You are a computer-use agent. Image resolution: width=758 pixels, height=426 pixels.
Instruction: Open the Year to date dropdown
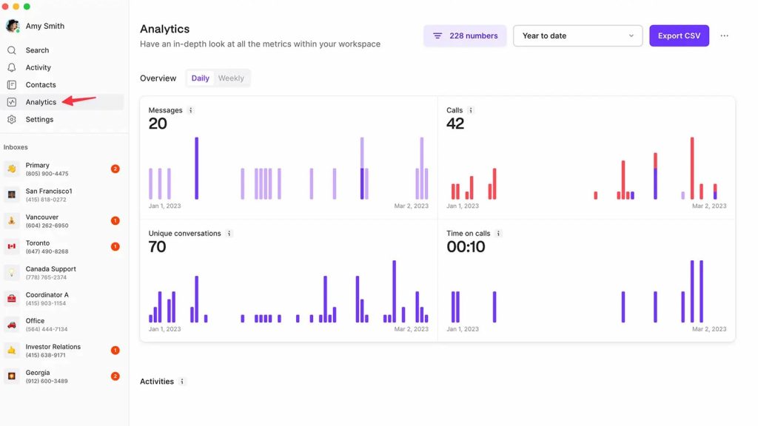577,35
